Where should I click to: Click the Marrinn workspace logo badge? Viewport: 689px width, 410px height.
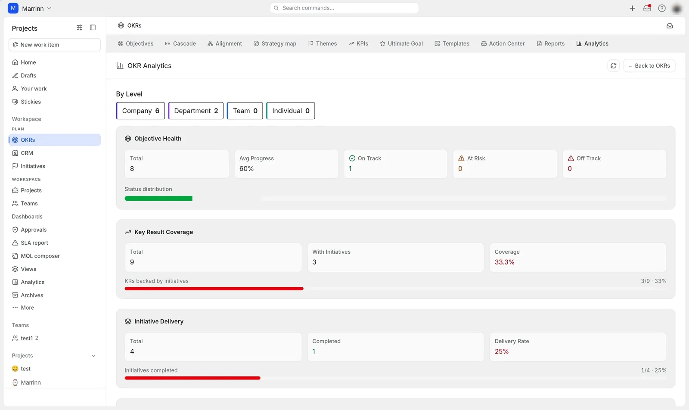pyautogui.click(x=13, y=8)
